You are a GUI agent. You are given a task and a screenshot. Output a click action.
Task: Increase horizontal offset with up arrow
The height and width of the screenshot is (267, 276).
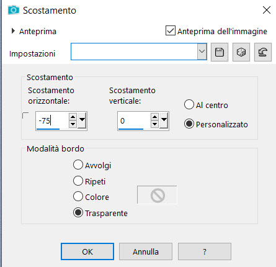click(x=73, y=117)
